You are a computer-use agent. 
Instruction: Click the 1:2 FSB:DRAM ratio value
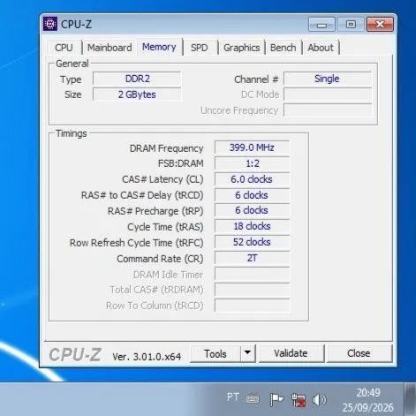pyautogui.click(x=252, y=163)
